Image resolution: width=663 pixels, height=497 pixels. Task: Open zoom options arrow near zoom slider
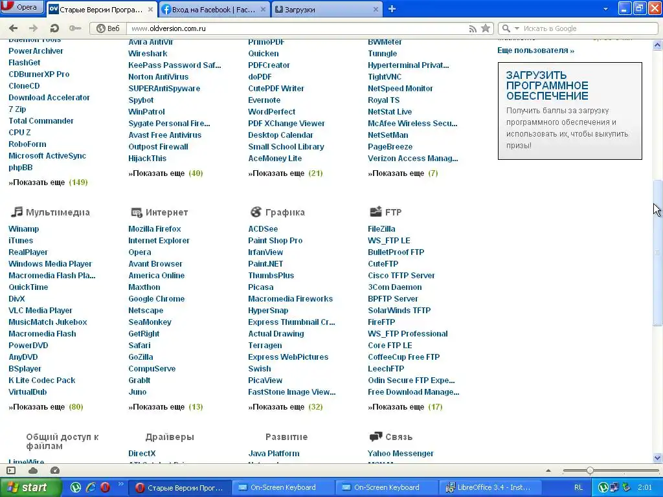[548, 470]
